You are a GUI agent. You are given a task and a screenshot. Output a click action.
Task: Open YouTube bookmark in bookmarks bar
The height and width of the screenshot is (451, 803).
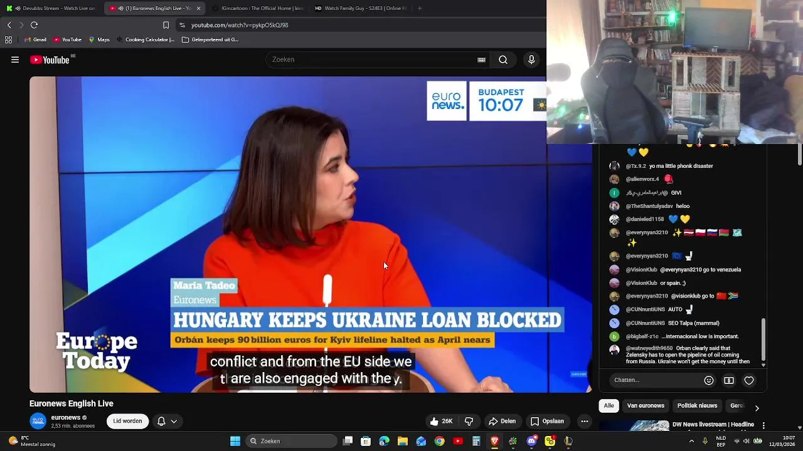(x=67, y=39)
